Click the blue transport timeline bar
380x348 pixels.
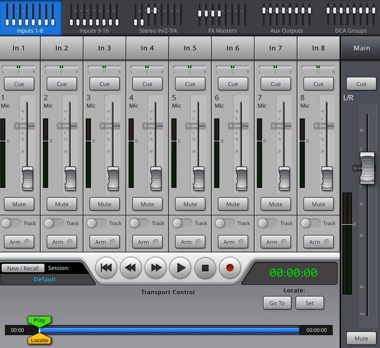[169, 330]
